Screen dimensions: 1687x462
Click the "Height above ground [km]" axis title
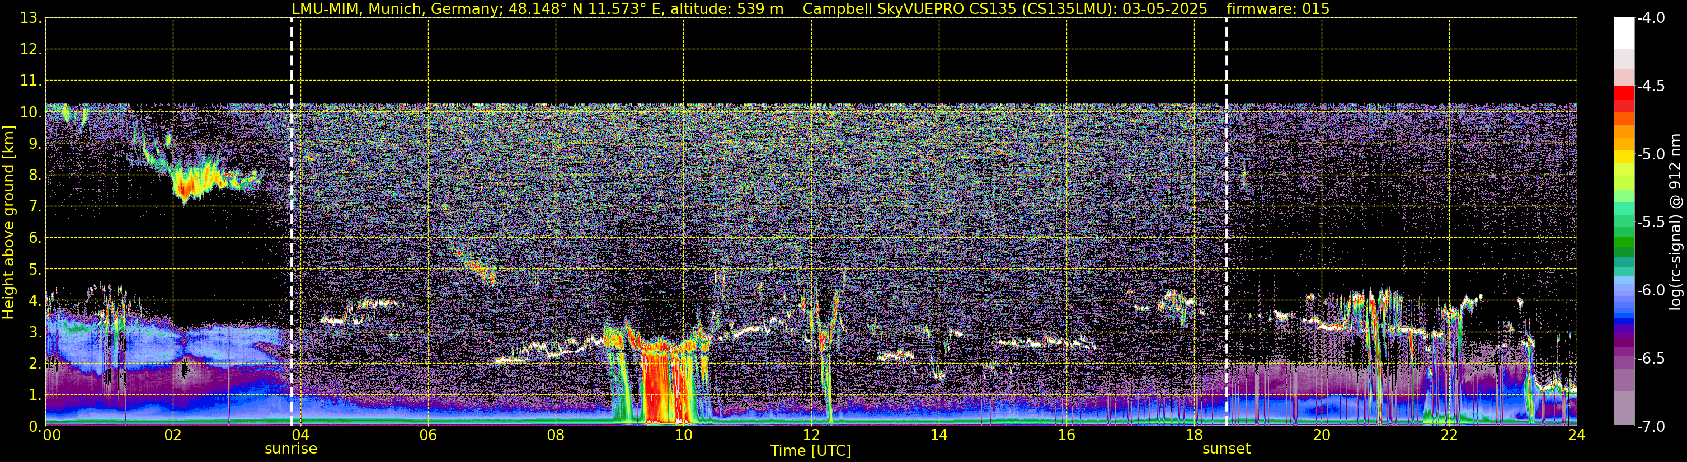8,223
